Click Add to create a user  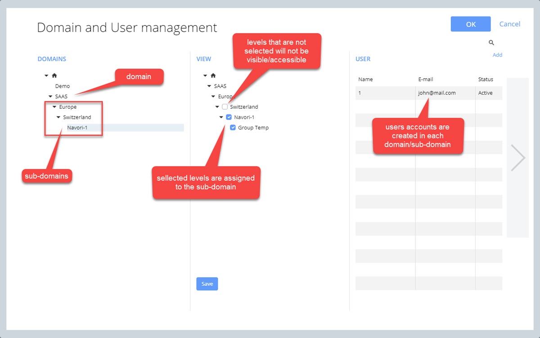pyautogui.click(x=497, y=55)
